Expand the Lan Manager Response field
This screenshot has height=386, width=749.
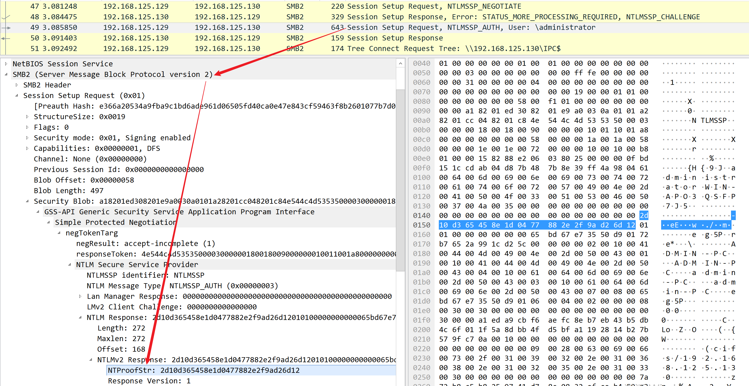80,297
